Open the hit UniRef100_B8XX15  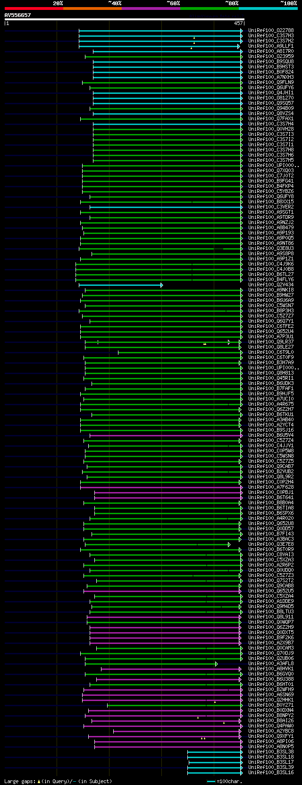[271, 202]
